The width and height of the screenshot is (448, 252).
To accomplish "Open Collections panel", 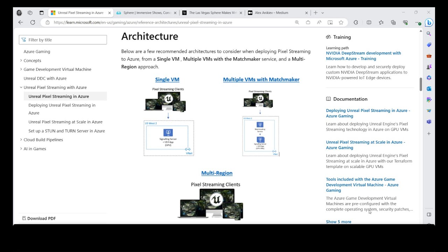I will click(x=393, y=22).
